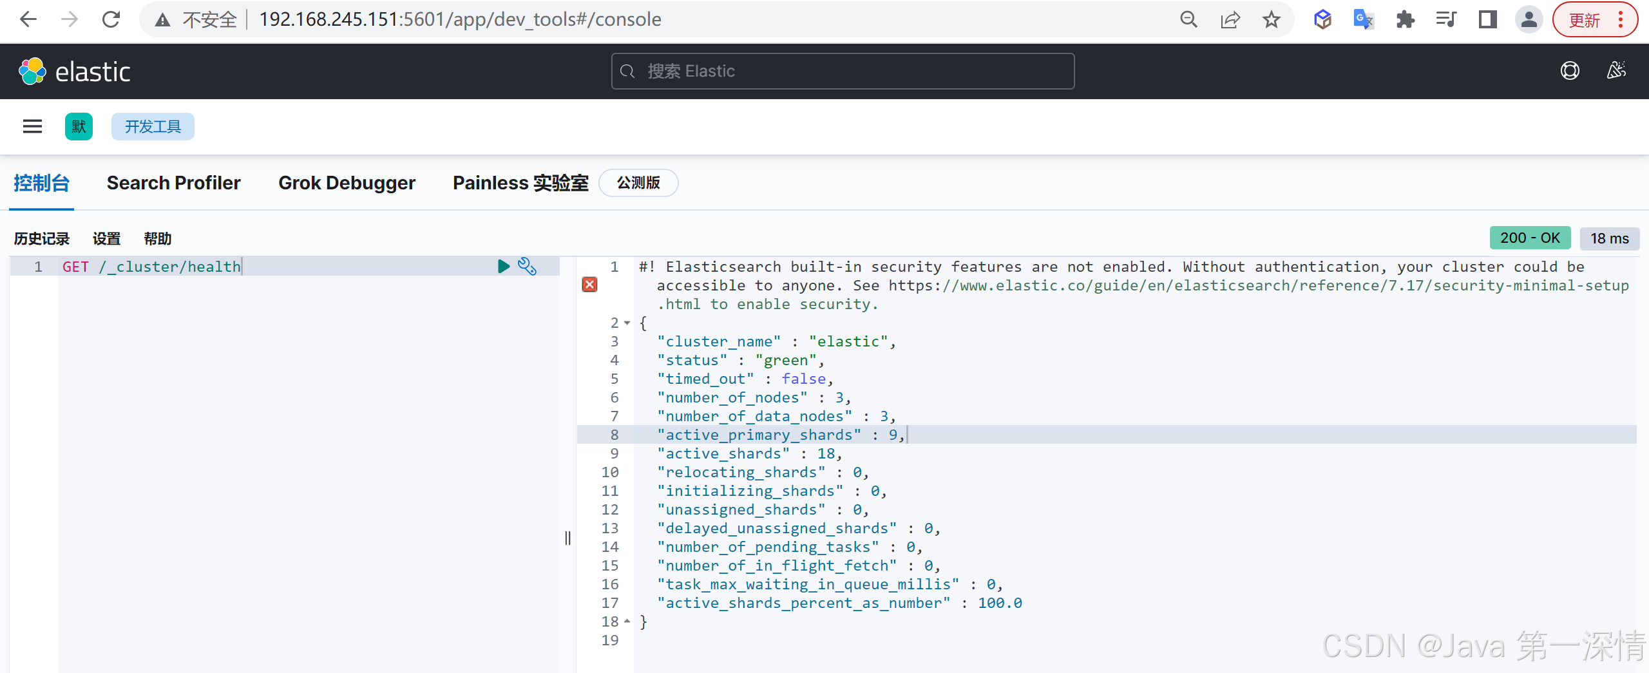
Task: Click the "number_of_data_nodes" : 3 line
Action: (x=776, y=416)
